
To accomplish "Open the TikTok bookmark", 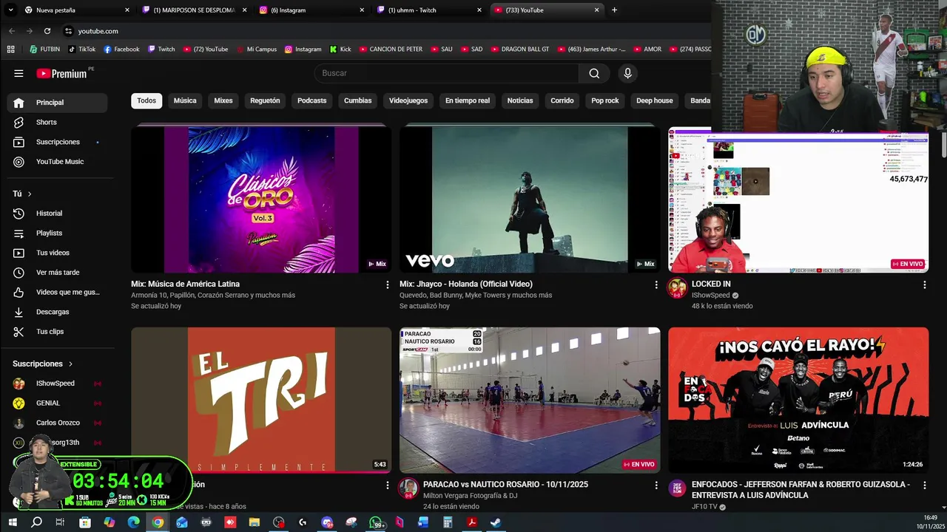I will click(81, 50).
